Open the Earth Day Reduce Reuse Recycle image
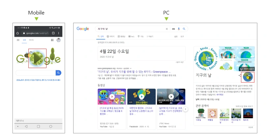The width and height of the screenshot is (271, 139). click(206, 59)
